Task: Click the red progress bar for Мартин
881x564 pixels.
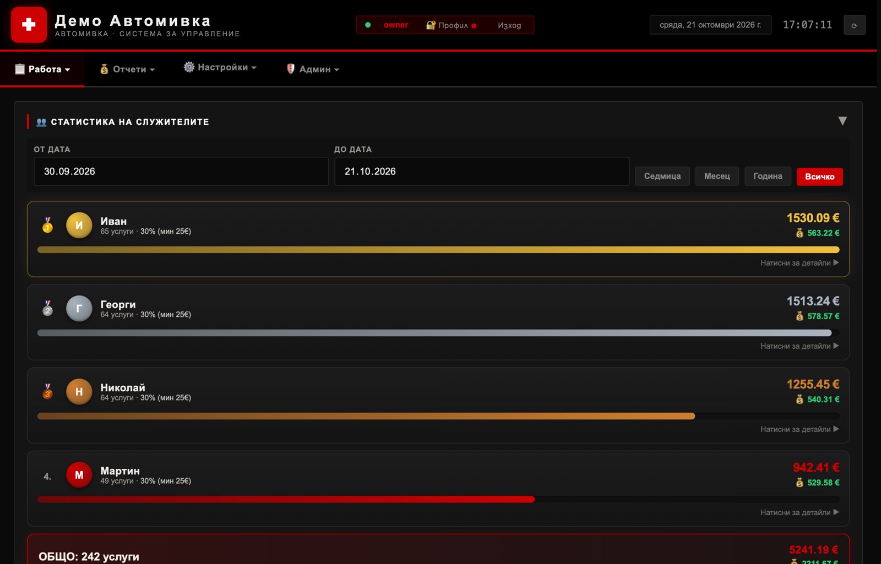Action: (x=286, y=499)
